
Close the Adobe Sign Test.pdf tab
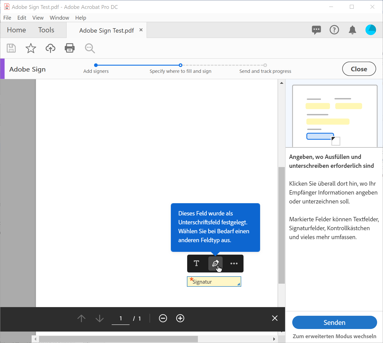point(141,30)
